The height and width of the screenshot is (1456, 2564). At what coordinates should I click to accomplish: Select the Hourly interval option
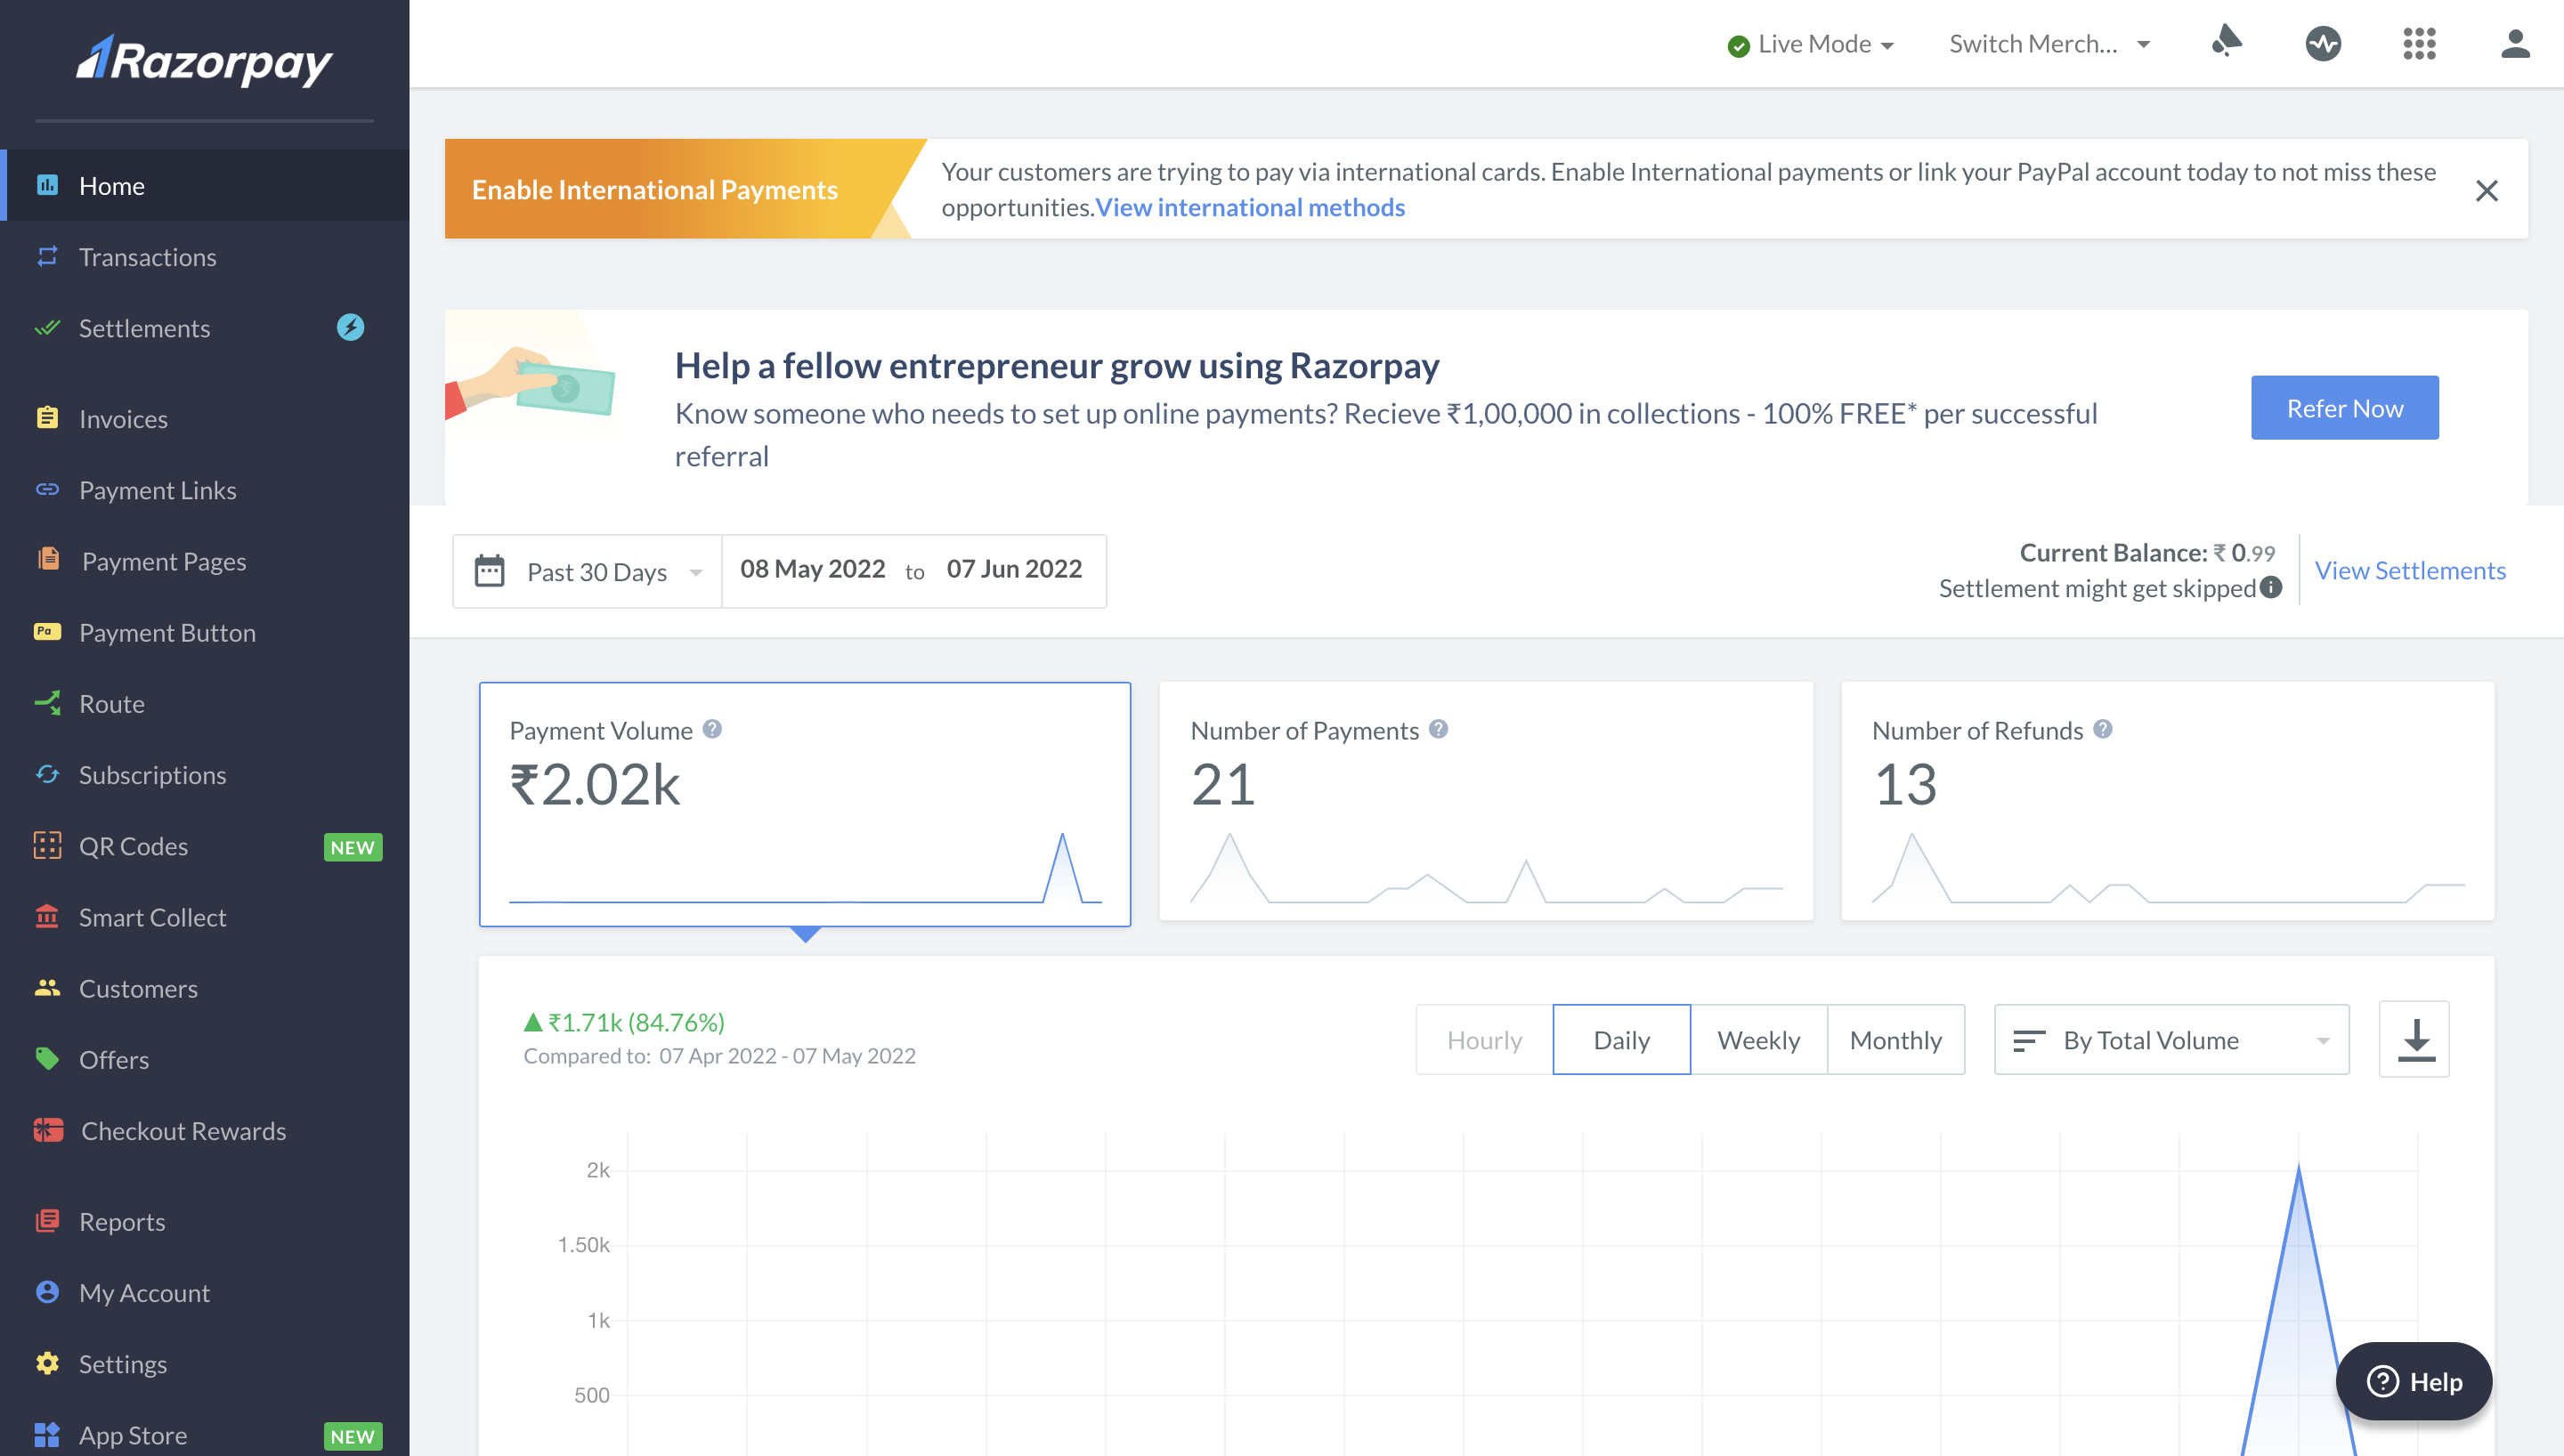coord(1484,1040)
